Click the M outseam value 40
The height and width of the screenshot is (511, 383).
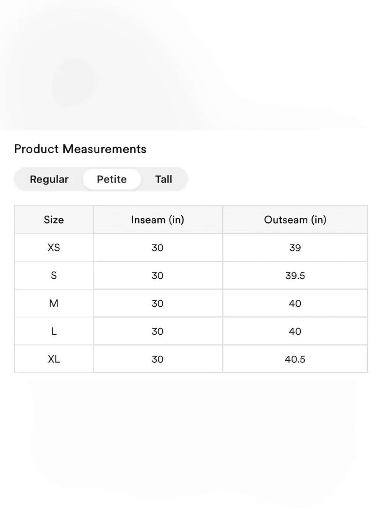point(295,304)
